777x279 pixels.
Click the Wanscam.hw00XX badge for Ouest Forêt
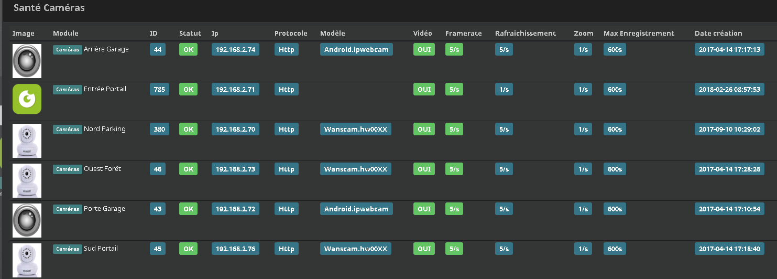356,169
